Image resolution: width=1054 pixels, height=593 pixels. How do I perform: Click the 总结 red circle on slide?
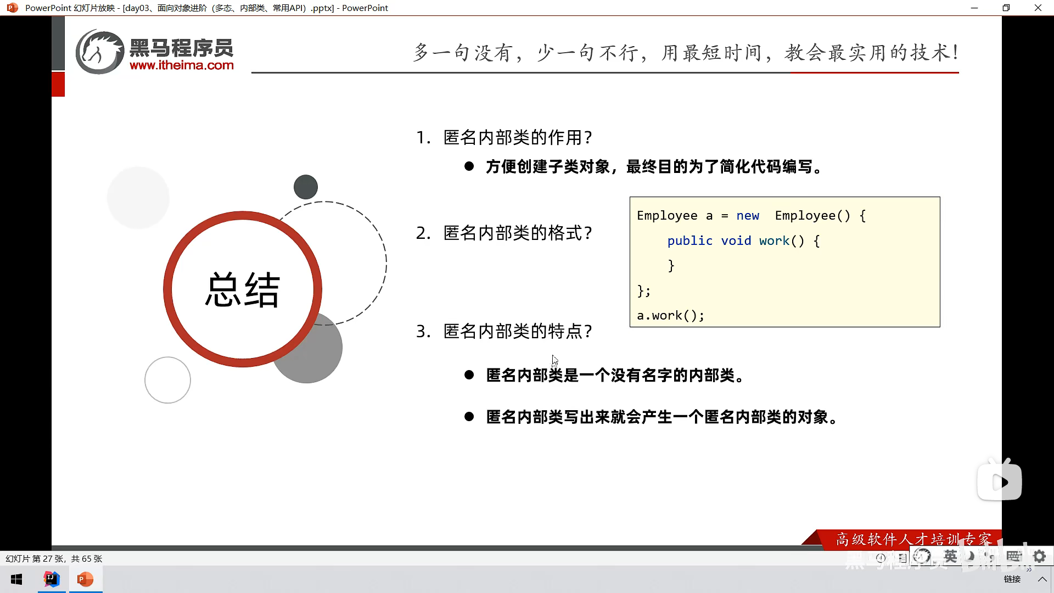click(x=242, y=289)
